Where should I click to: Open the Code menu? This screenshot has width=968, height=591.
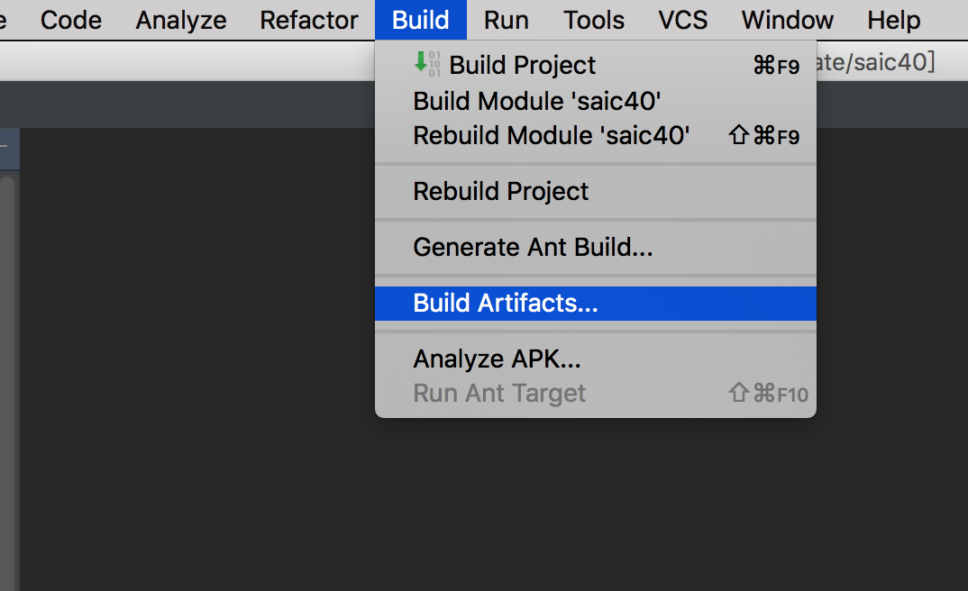pos(71,20)
